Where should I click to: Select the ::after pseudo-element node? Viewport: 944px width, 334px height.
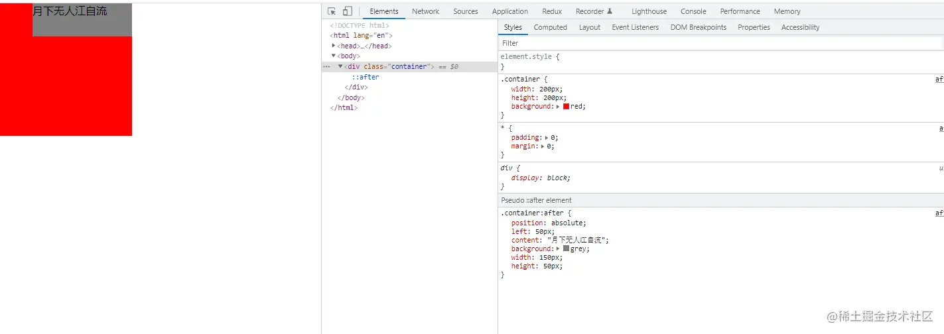point(366,77)
